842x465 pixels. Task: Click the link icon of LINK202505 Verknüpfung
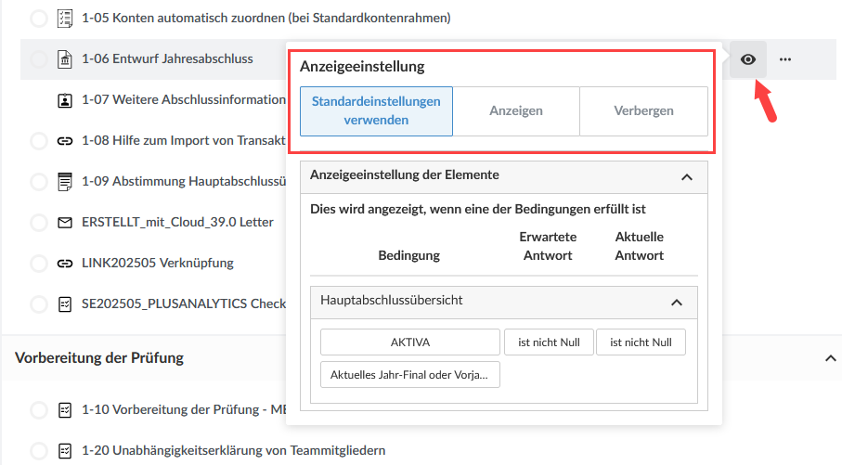point(65,263)
